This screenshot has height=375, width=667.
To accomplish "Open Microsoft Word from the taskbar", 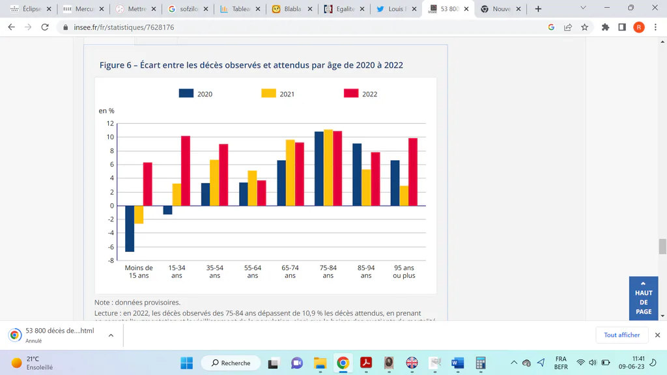I will point(458,363).
